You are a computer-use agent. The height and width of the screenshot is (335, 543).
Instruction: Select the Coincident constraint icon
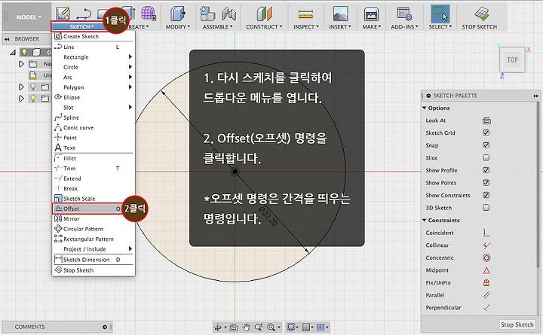pos(486,233)
